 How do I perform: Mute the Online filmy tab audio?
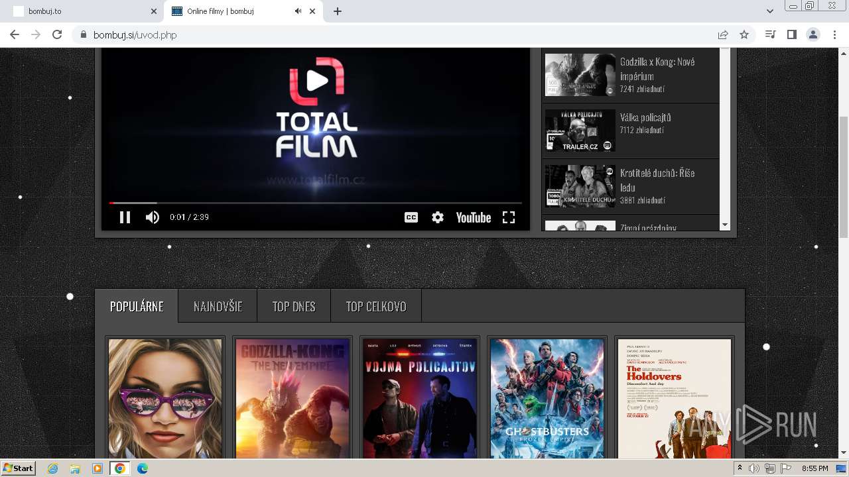point(298,11)
